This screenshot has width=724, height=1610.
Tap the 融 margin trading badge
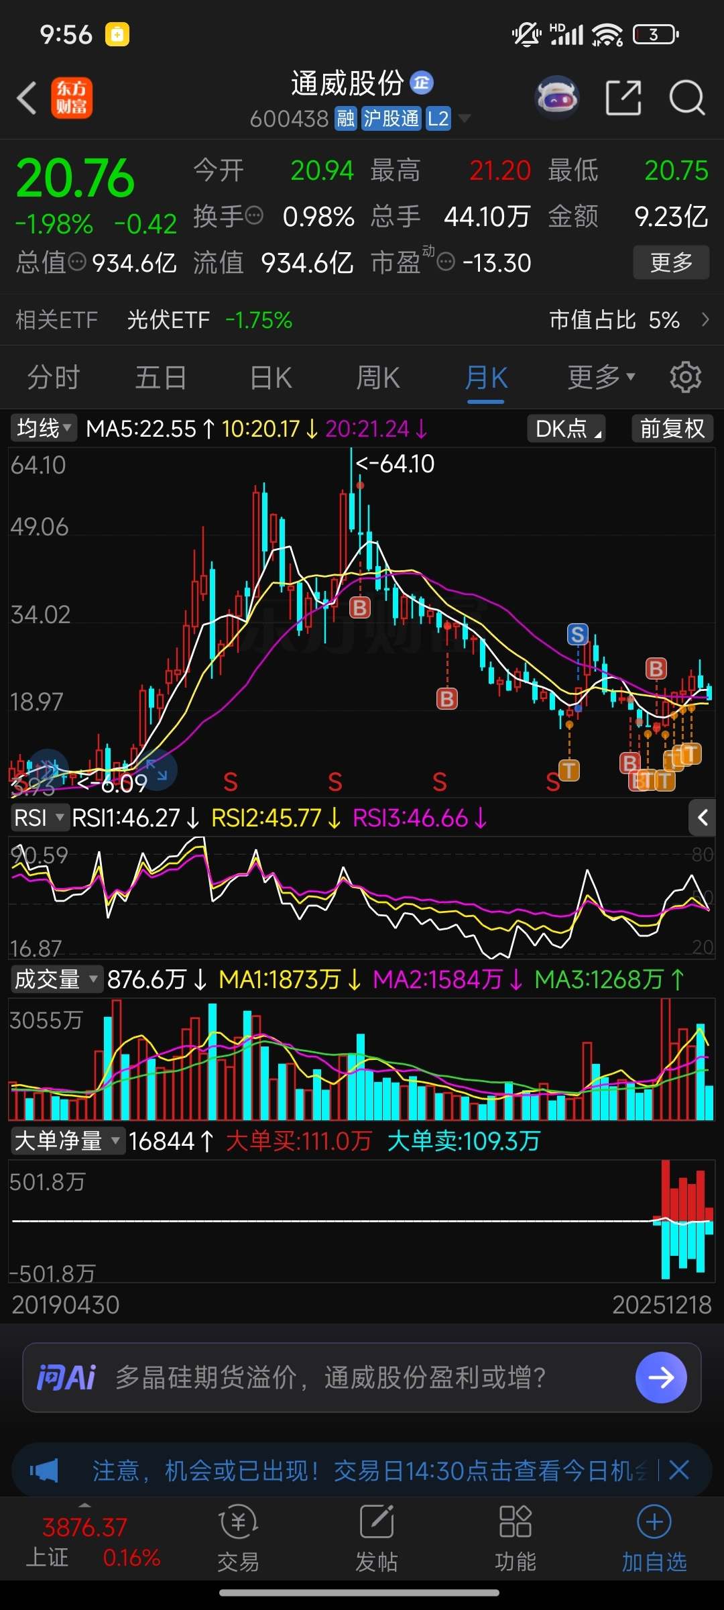(x=346, y=119)
